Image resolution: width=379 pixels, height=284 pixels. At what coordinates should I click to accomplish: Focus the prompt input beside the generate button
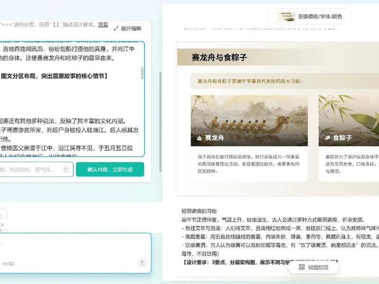click(x=36, y=169)
